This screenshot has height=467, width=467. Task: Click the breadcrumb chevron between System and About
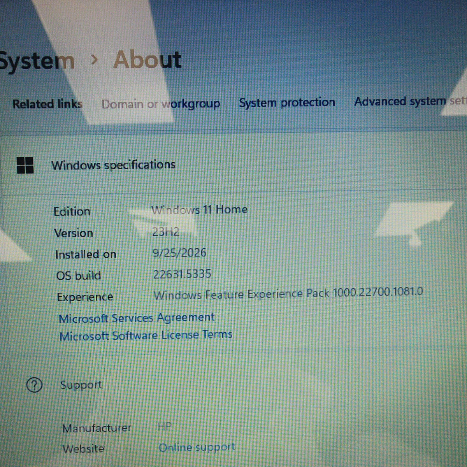click(x=94, y=60)
